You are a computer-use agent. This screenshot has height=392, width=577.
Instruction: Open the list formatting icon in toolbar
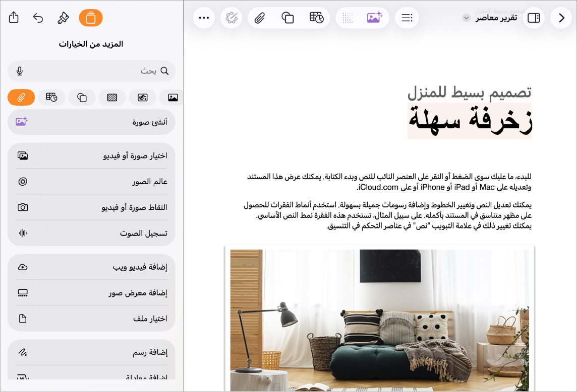point(407,18)
